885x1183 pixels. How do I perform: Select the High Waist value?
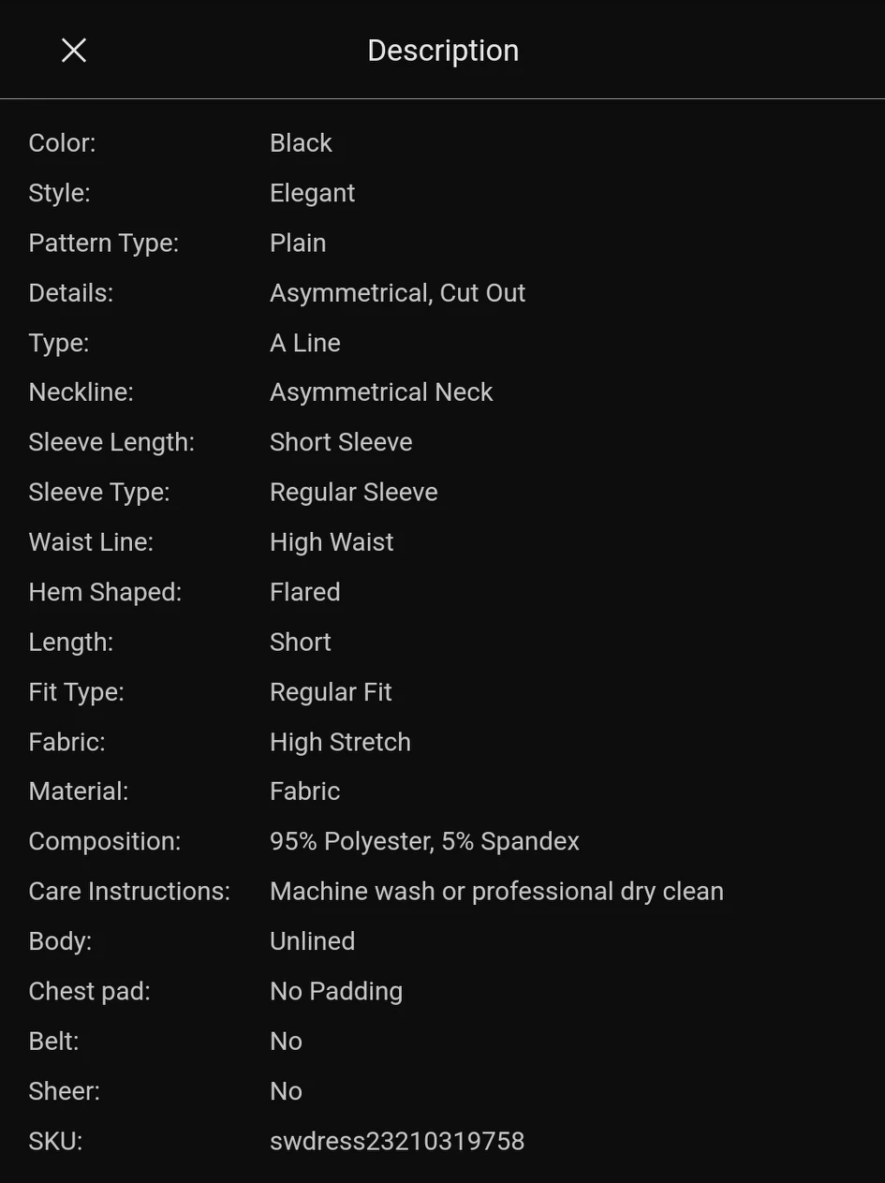(332, 542)
